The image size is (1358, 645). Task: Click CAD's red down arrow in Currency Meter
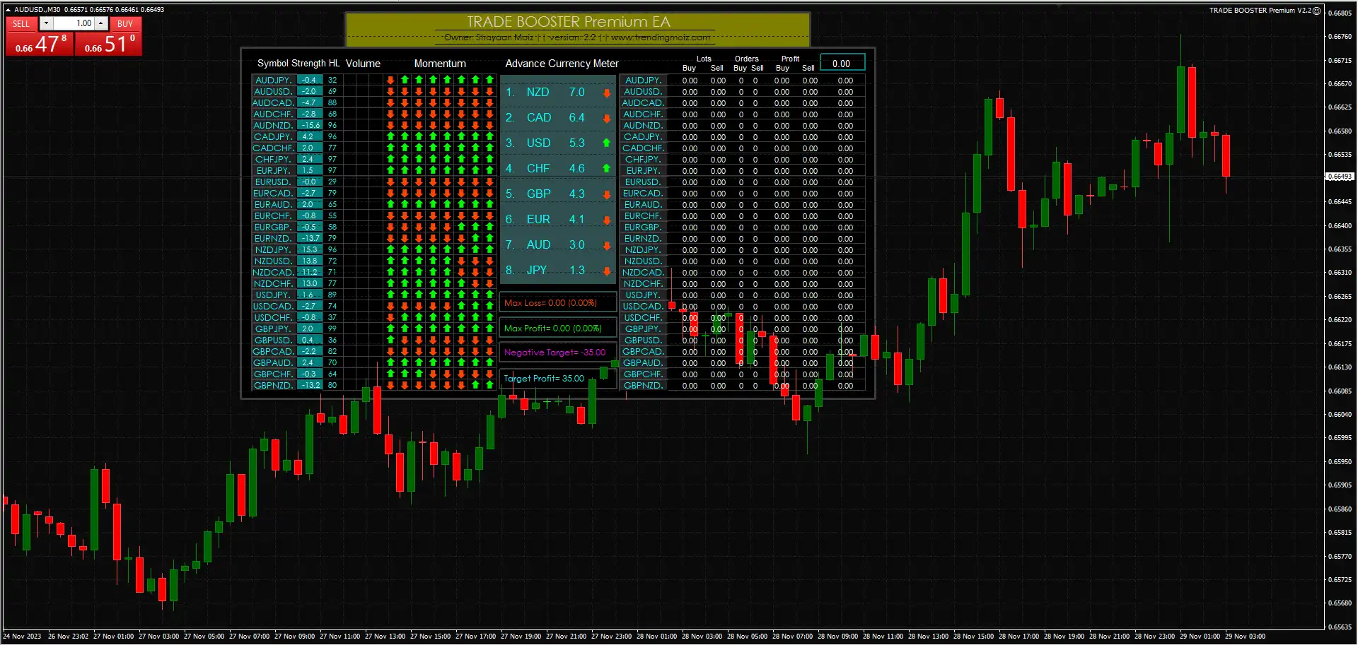pyautogui.click(x=606, y=118)
